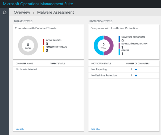
Task: Select the blue Signature Out Of Date swatch
Action: [119, 39]
